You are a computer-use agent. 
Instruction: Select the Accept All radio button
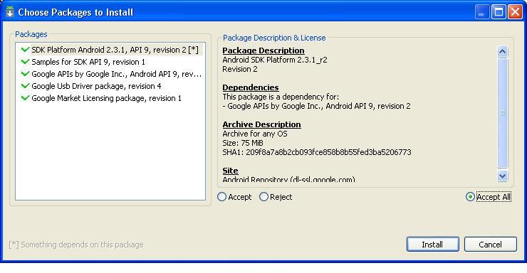coord(470,197)
